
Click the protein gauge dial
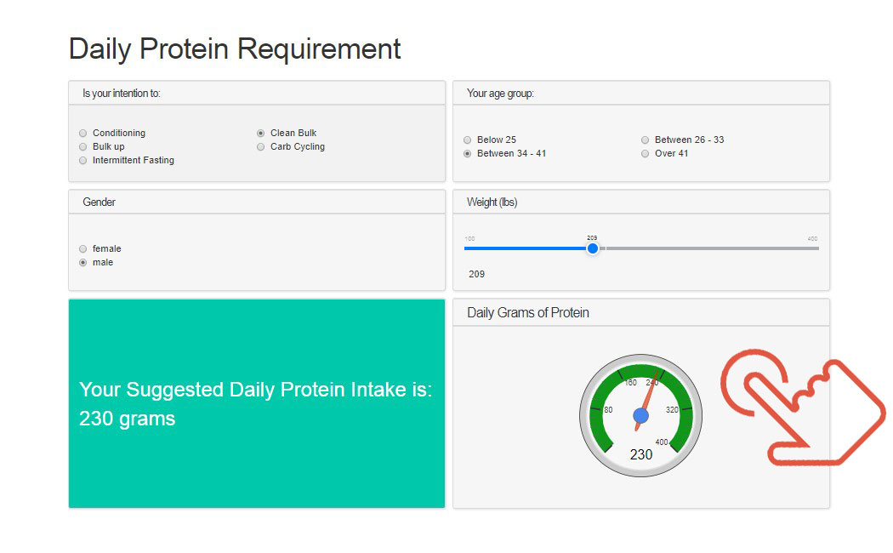(x=640, y=416)
